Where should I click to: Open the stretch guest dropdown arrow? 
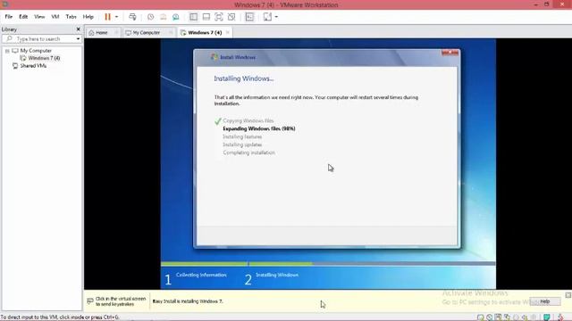pos(276,17)
